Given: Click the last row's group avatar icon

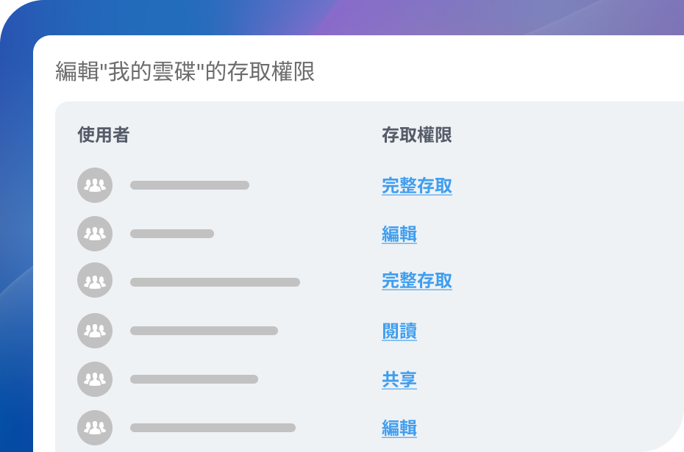Looking at the screenshot, I should 95,428.
